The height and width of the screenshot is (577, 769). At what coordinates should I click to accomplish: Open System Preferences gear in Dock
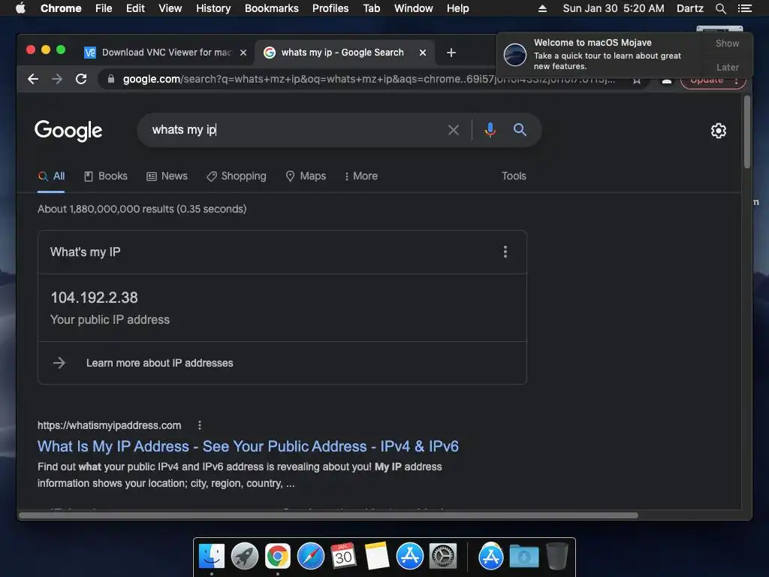[x=443, y=557]
